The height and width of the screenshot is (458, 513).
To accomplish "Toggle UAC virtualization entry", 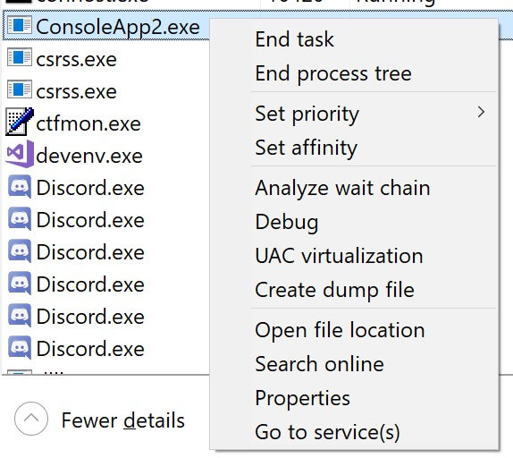I will 354,256.
